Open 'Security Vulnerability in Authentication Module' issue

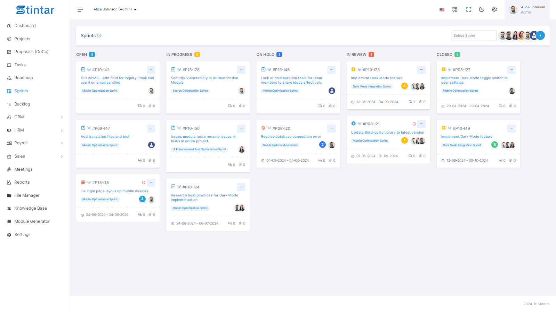click(x=204, y=80)
